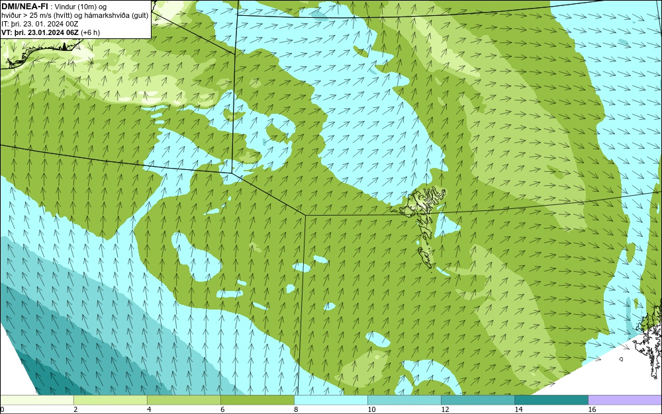Click the coastline outline in top-left corner
Image resolution: width=662 pixels, height=414 pixels.
tap(40, 54)
